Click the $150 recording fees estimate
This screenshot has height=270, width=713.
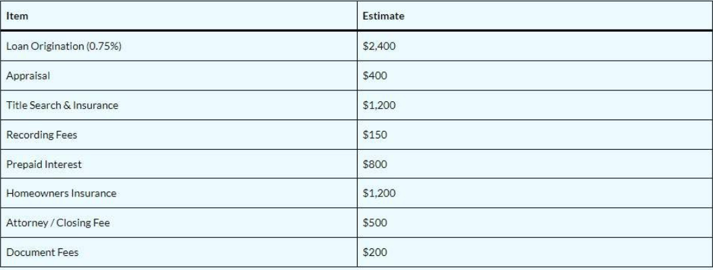(375, 135)
